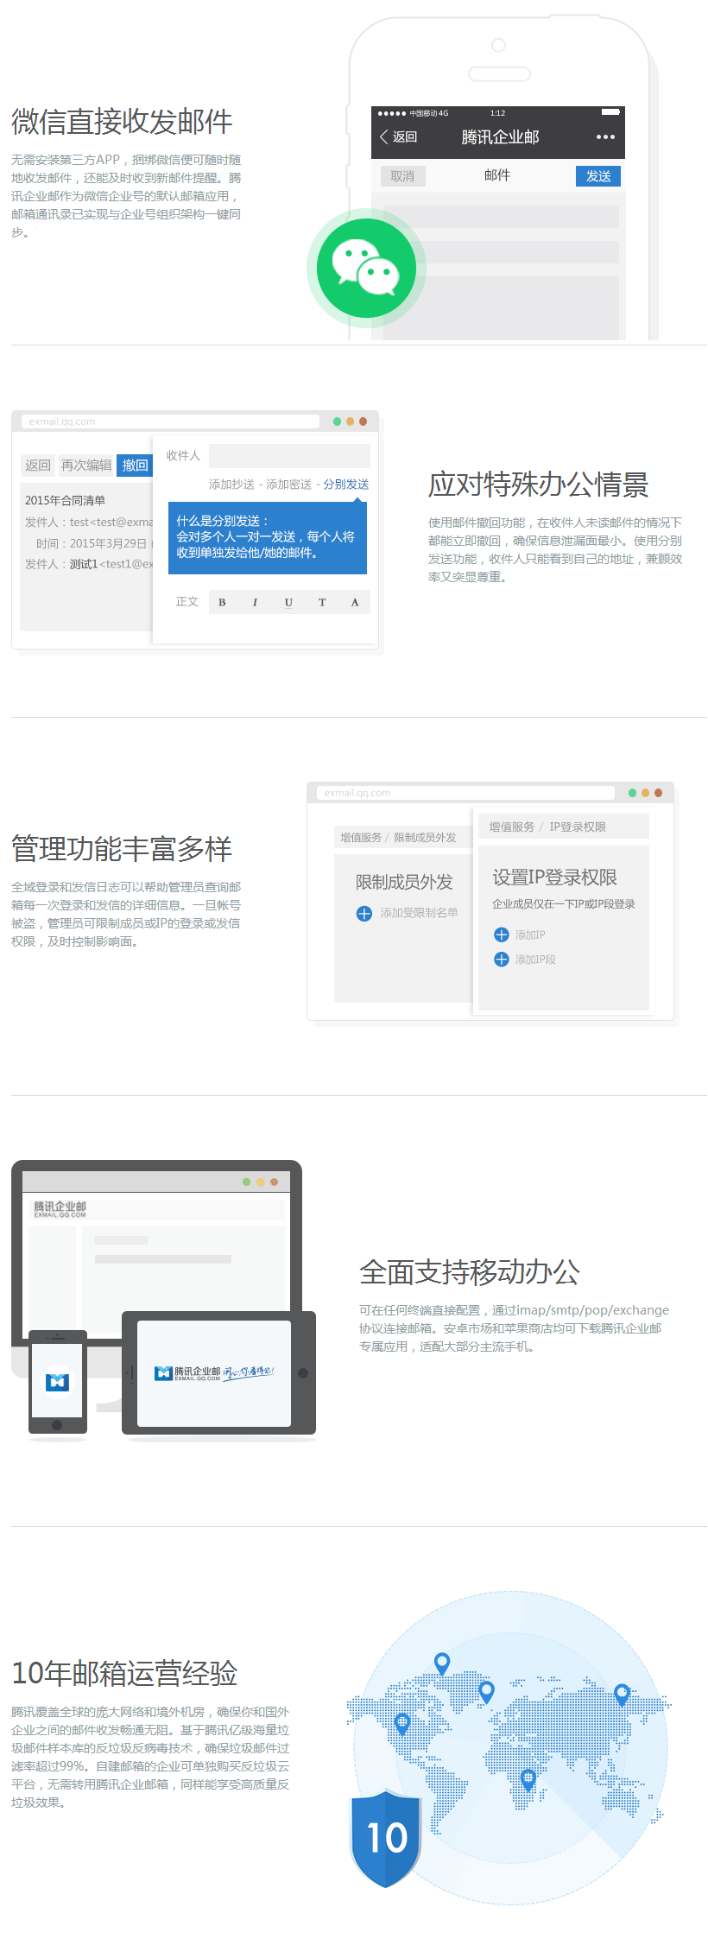Toggle bold formatting B icon
Image resolution: width=708 pixels, height=1958 pixels.
pos(222,602)
